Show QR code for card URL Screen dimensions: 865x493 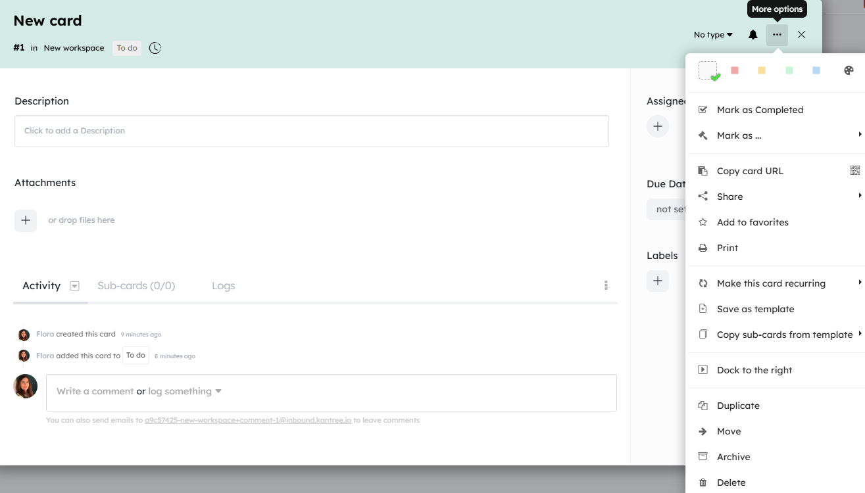854,170
